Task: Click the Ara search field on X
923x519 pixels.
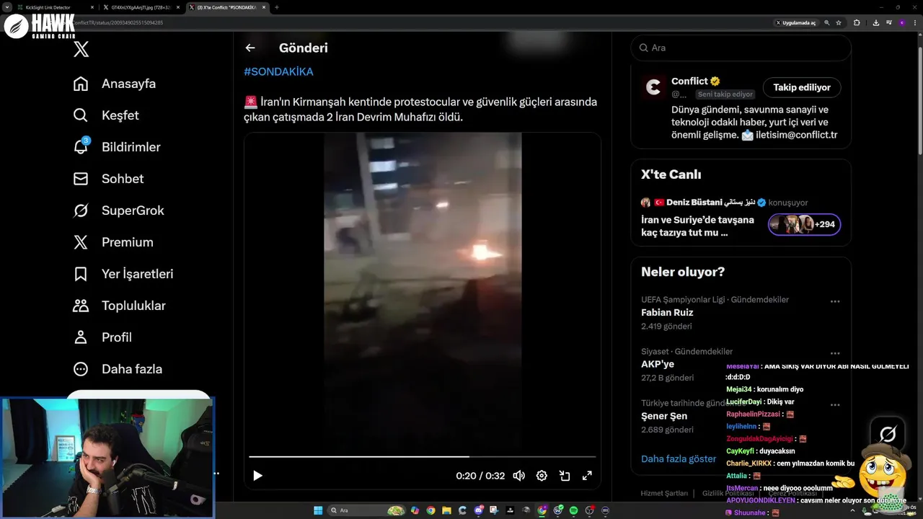Action: pos(741,48)
